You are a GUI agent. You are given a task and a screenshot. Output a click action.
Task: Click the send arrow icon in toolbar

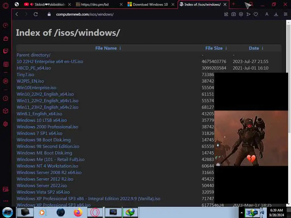[248, 14]
